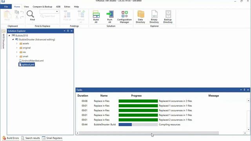
Task: Click Tasks list scroll down arrow
Action: click(x=248, y=130)
